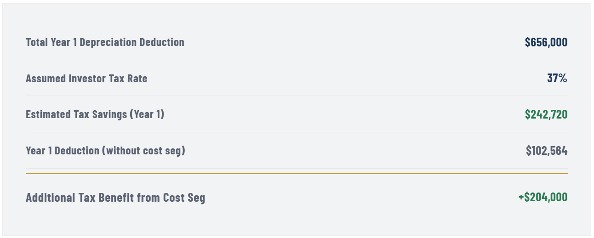The height and width of the screenshot is (238, 594).
Task: Click the percent symbol after 37
Action: point(563,78)
